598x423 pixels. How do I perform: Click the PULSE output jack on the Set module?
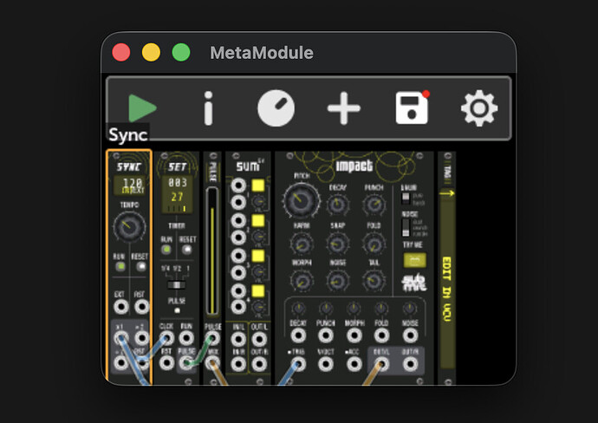coord(186,363)
